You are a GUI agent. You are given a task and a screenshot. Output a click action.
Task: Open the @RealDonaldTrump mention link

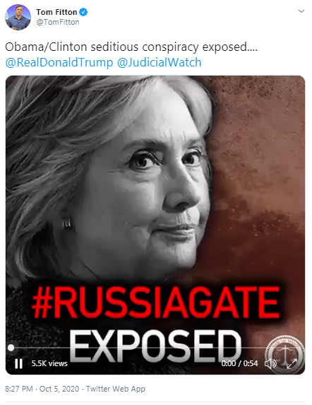pos(59,62)
